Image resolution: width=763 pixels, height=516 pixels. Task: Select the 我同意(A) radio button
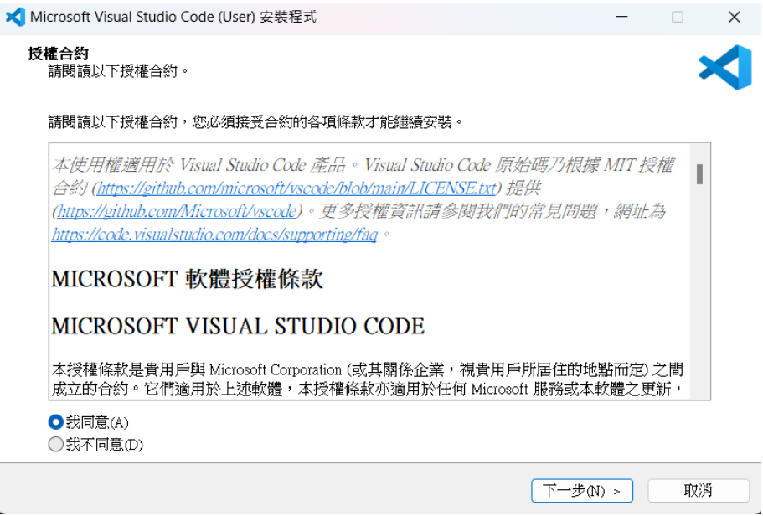[56, 421]
